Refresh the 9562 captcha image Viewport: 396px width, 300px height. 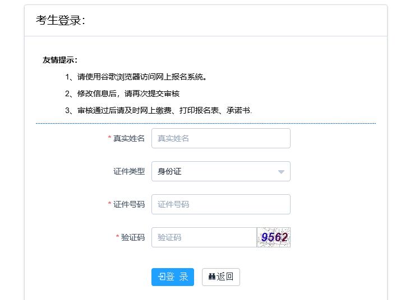click(x=274, y=237)
